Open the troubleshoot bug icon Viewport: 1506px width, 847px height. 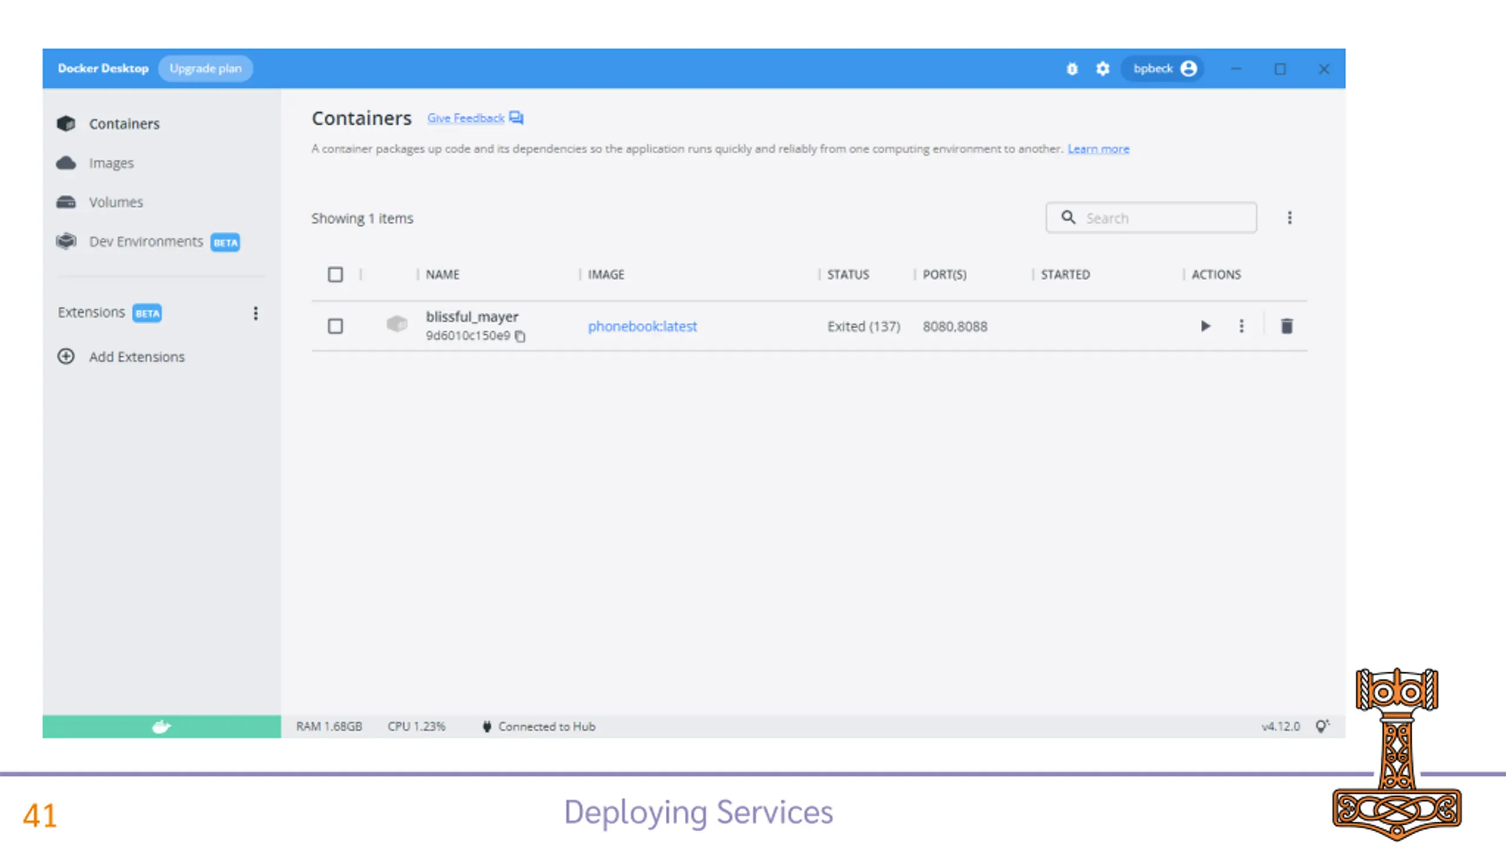1072,69
